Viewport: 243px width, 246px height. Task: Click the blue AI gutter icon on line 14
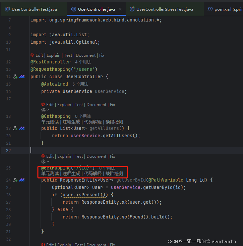[22, 77]
